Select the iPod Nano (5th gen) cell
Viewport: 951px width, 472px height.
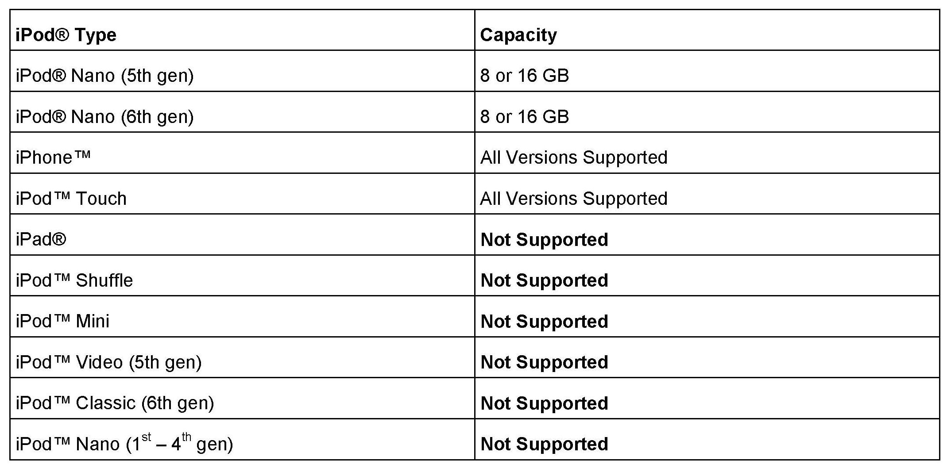click(x=105, y=76)
